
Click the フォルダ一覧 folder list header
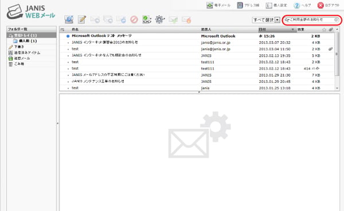(x=32, y=29)
